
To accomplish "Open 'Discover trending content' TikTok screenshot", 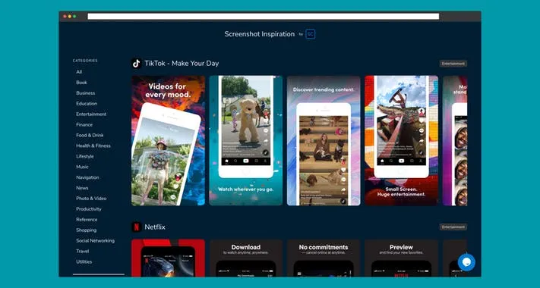I will 324,140.
